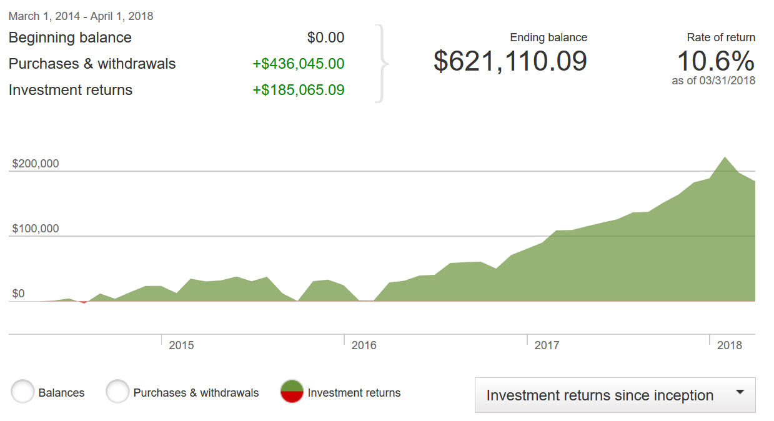
Task: Click the Investment returns amount +$185,065.09
Action: (298, 90)
